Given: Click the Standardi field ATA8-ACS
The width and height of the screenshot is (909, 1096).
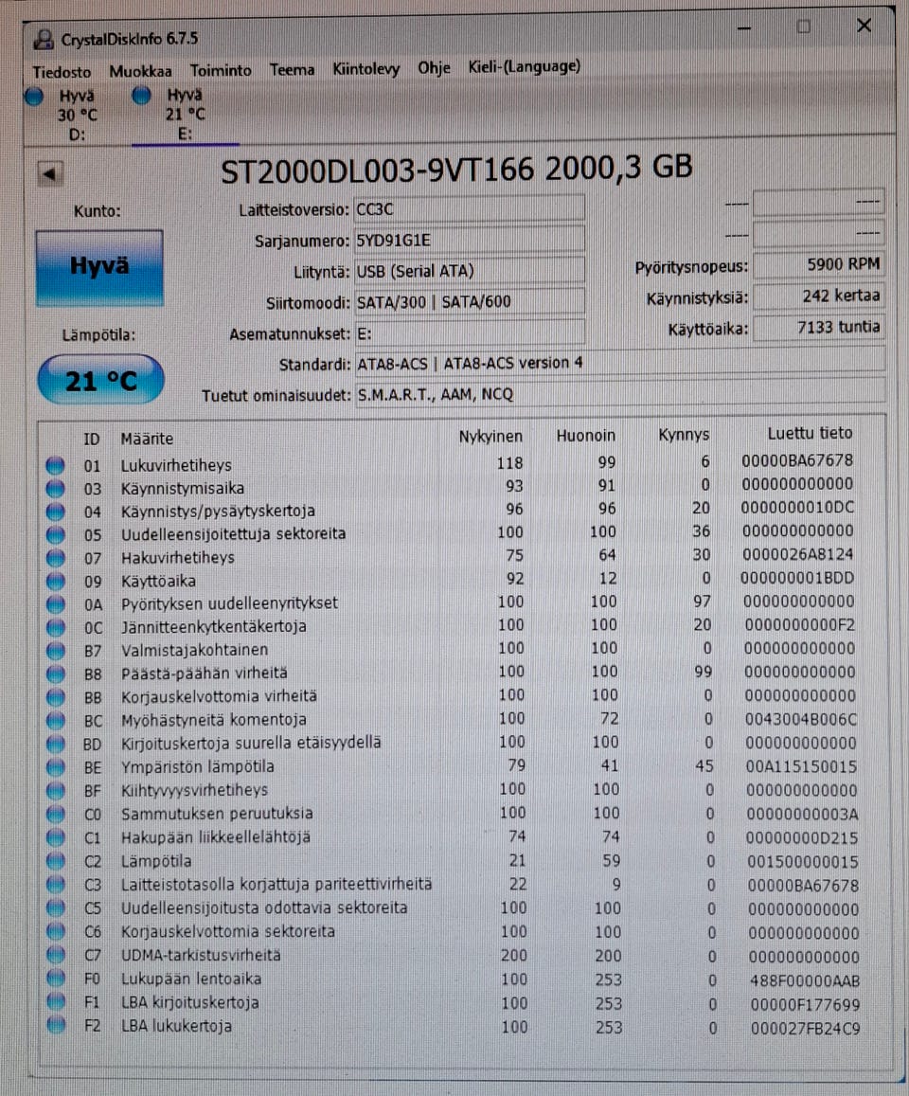Looking at the screenshot, I should (x=620, y=363).
